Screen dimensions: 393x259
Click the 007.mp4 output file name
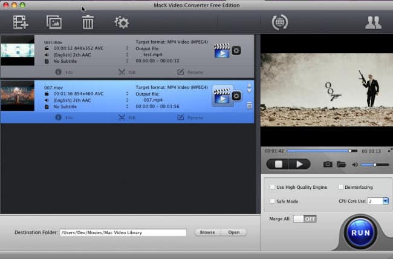click(153, 100)
